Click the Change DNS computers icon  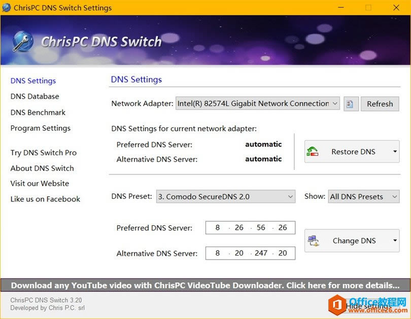(313, 240)
